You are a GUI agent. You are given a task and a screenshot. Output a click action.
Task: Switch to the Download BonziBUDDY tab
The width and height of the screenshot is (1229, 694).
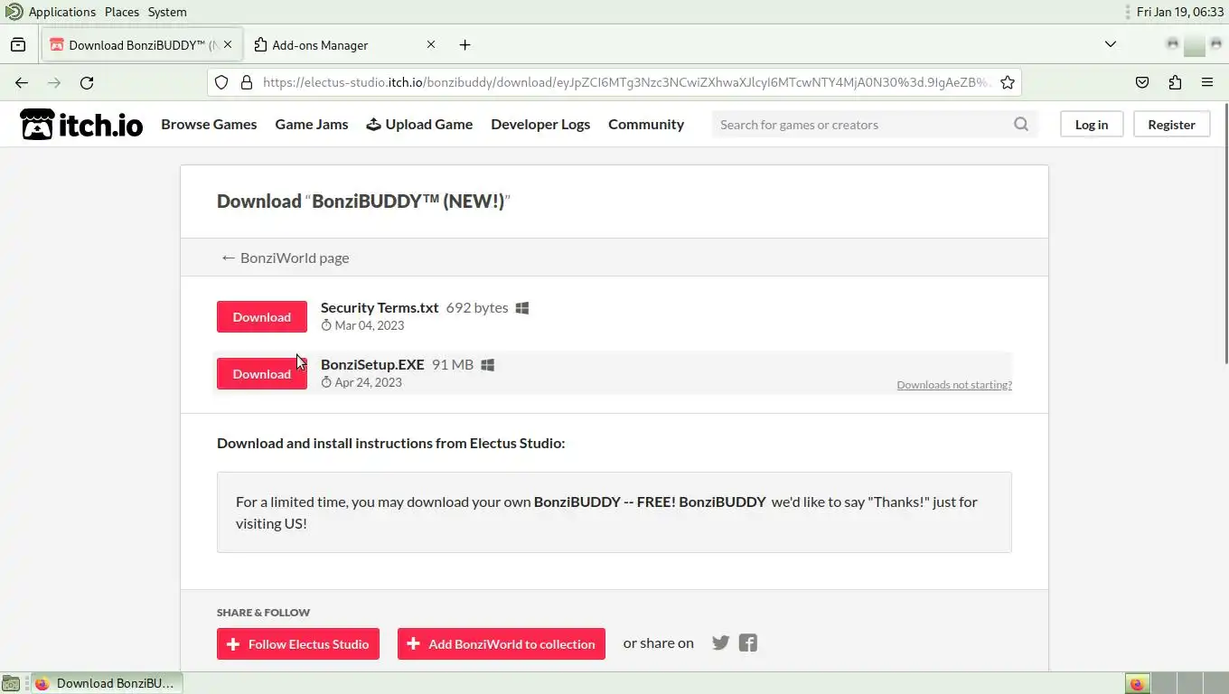pos(141,44)
